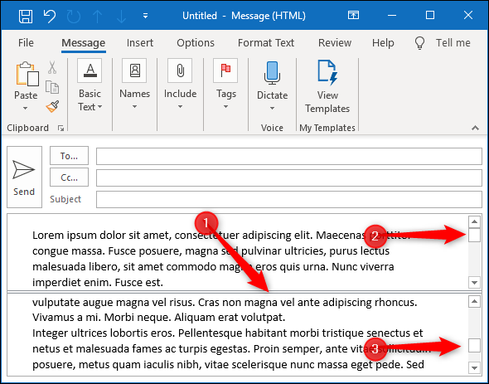489x384 pixels.
Task: Click upper pane scroll down arrow
Action: (474, 283)
